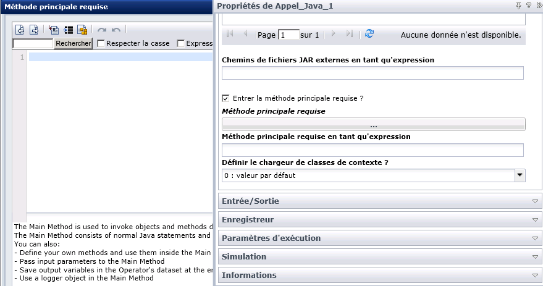Uncheck Entrer la méthode principale requise
The image size is (543, 286).
[225, 98]
